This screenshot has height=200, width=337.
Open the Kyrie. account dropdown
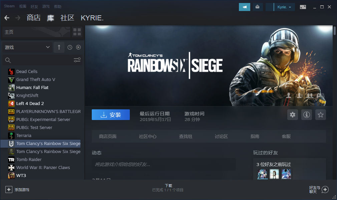[x=284, y=7]
